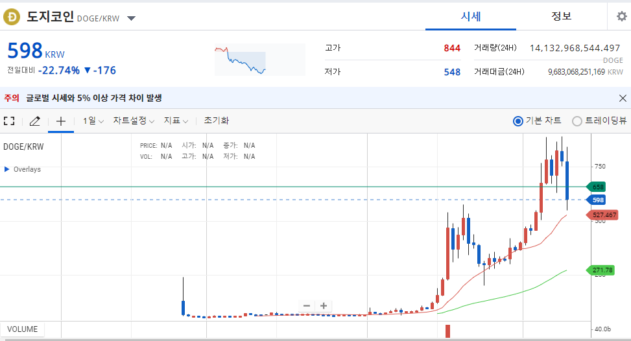Click the blue 598 current price marker

(597, 200)
